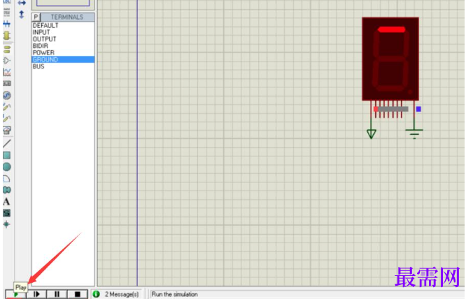
Task: Step the simulation forward one frame
Action: (x=36, y=294)
